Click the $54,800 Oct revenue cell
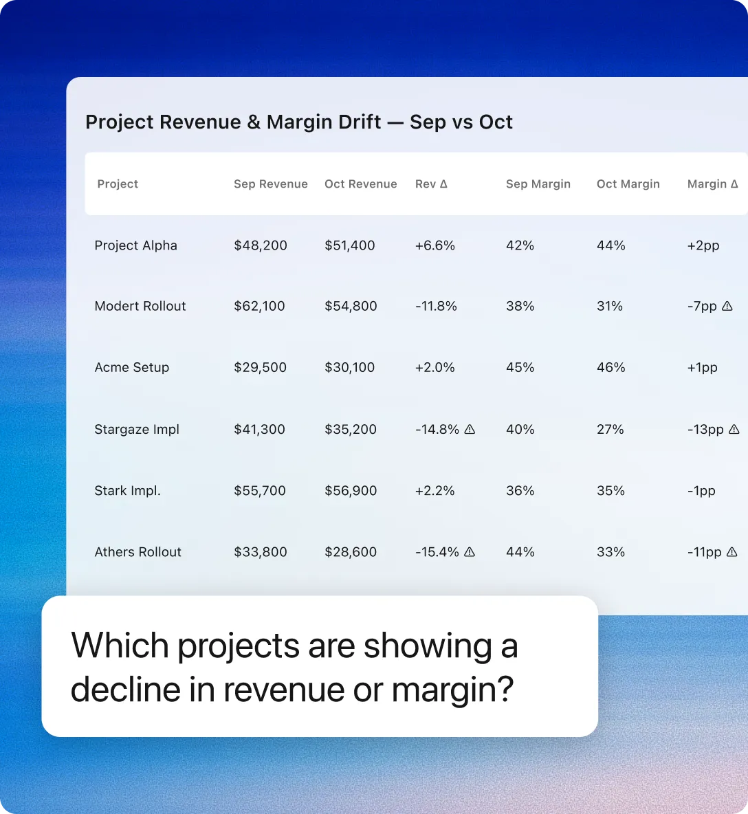Viewport: 748px width, 814px height. pos(351,306)
